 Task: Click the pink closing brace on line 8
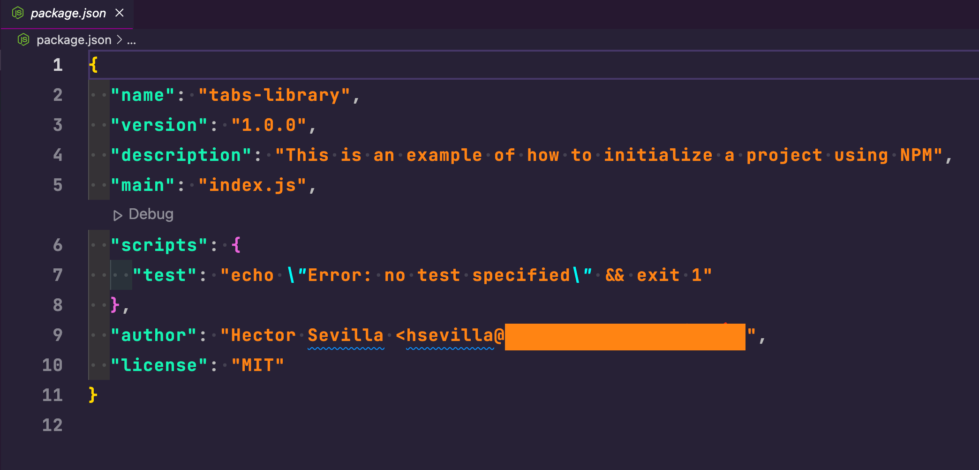[115, 305]
